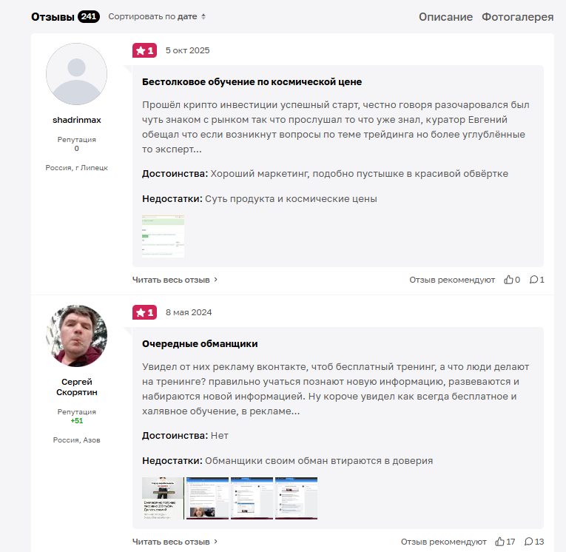Image resolution: width=566 pixels, height=552 pixels.
Task: Like Сергей Скорятин's review with thumbs-up
Action: tap(500, 542)
